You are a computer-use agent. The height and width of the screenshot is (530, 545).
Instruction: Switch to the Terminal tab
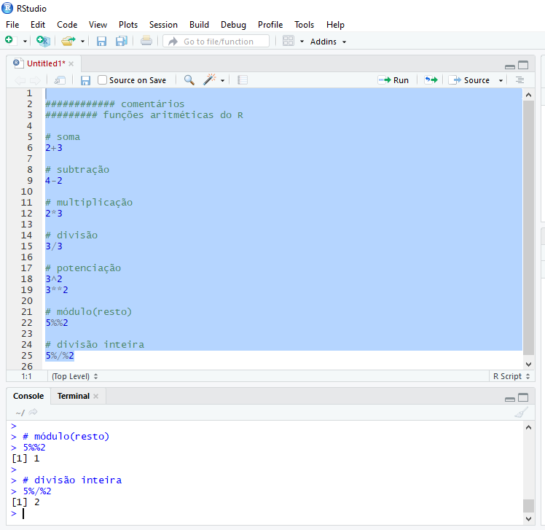click(x=74, y=396)
